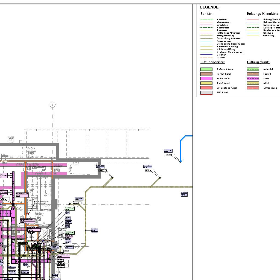Click the Regenwasser legend label
The width and height of the screenshot is (280, 280).
(x=224, y=41)
